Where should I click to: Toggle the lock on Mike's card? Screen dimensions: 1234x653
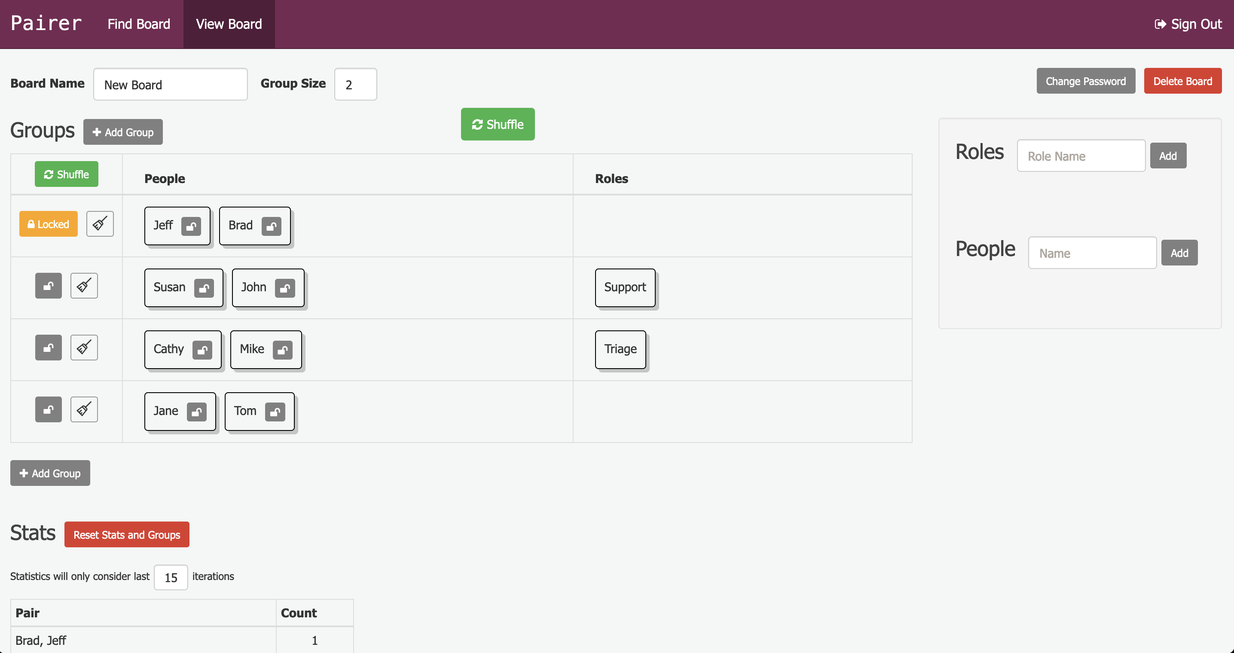click(283, 350)
